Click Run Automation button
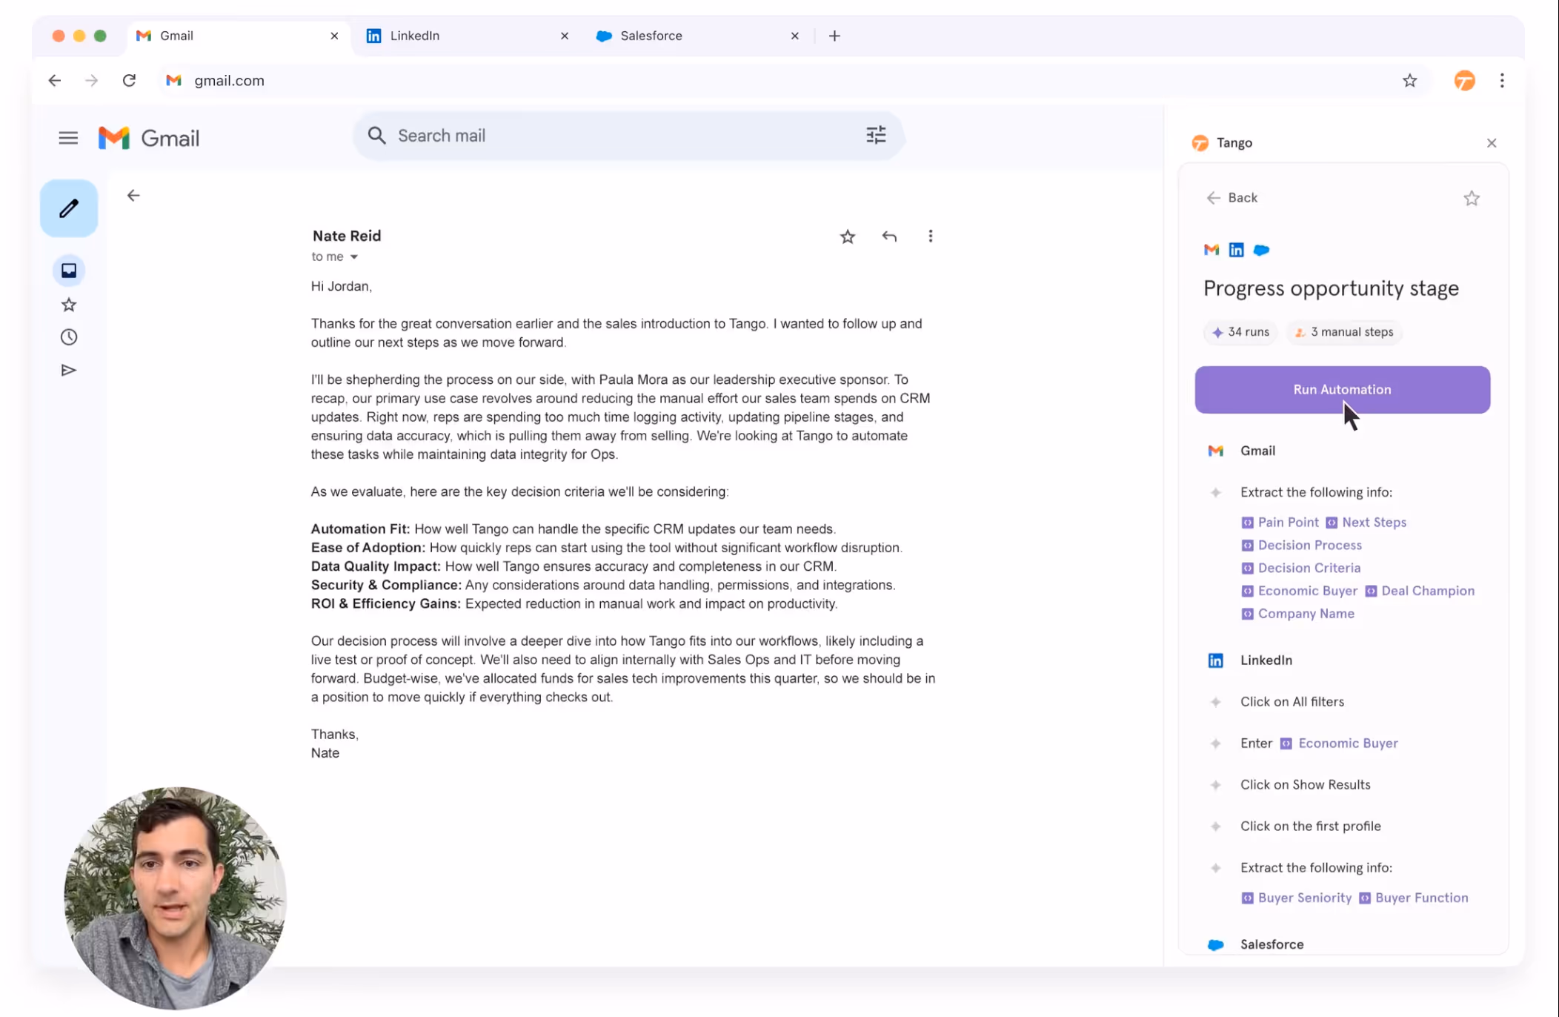The width and height of the screenshot is (1559, 1017). tap(1342, 390)
